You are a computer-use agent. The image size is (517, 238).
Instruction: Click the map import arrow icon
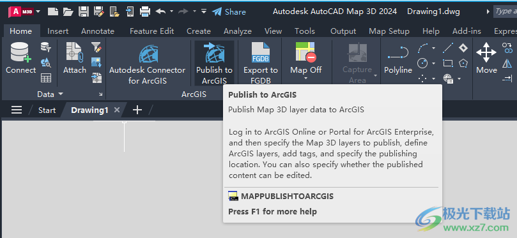click(x=96, y=78)
